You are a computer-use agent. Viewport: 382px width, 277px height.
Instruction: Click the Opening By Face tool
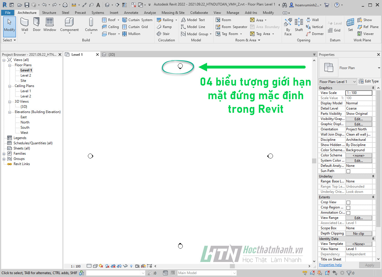tap(288, 27)
